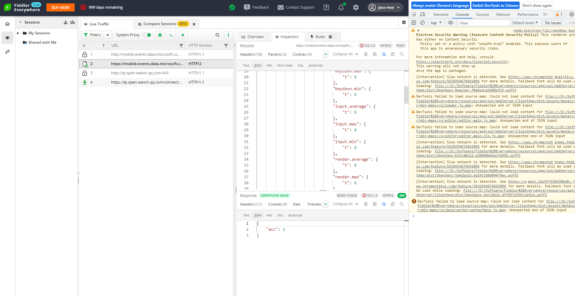
Task: Click Don't show again in DevTools
Action: [537, 5]
